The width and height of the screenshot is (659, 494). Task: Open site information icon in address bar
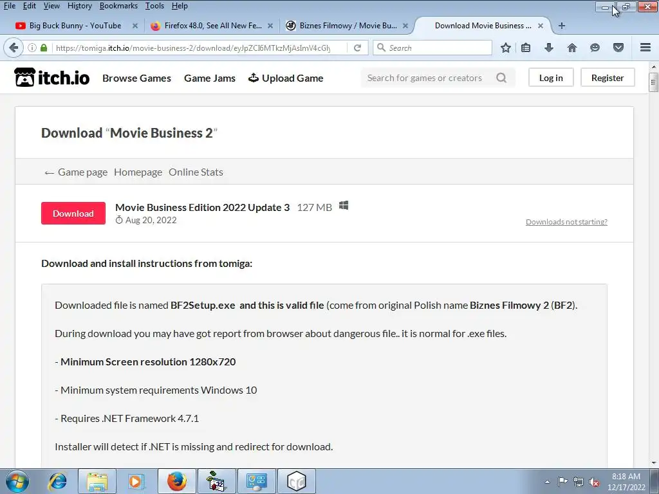[x=32, y=48]
